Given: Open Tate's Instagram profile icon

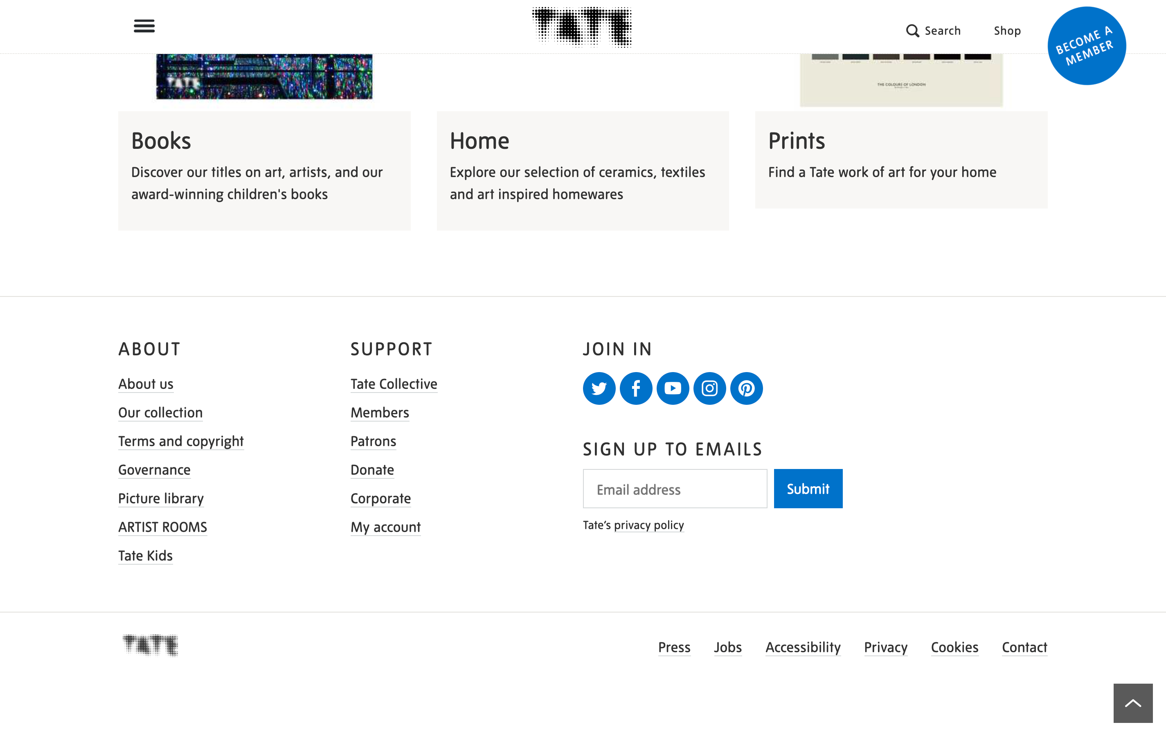Looking at the screenshot, I should 709,388.
